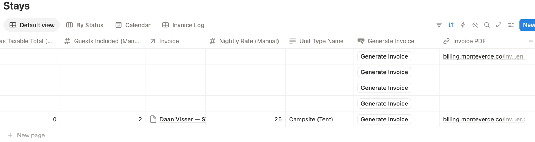Screen dimensions: 535x142
Task: Open the filter icon in toolbar
Action: point(439,25)
